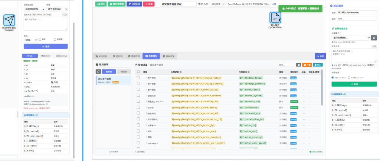Click green 套用 in 表單寫值設定
380x161 pixels.
click(354, 84)
